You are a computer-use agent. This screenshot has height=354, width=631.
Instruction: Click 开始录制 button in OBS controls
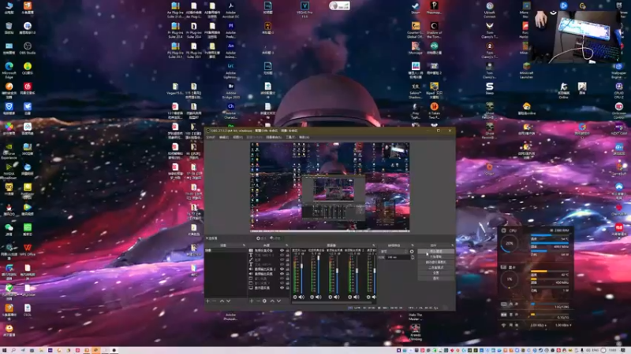[436, 257]
